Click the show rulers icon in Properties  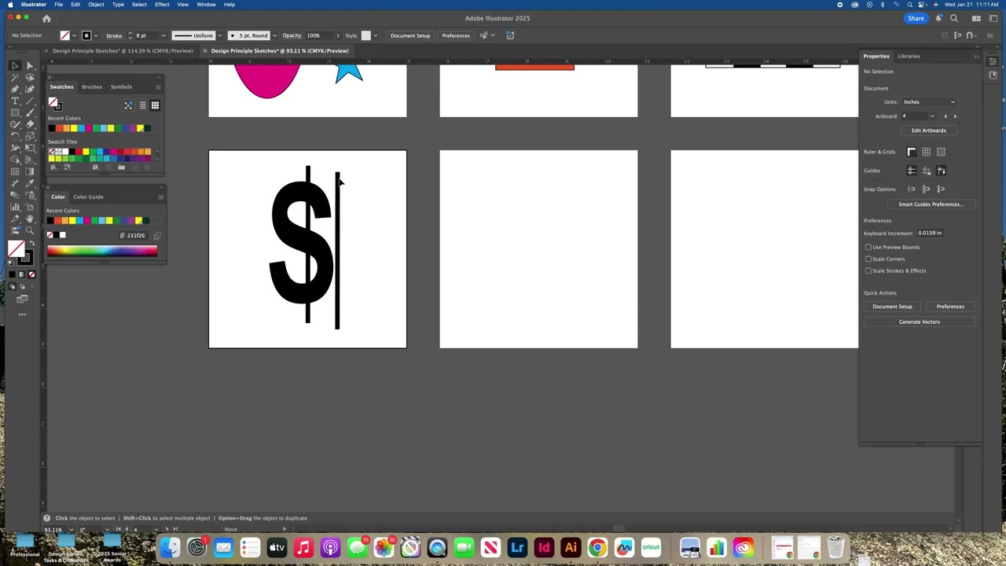tap(912, 152)
